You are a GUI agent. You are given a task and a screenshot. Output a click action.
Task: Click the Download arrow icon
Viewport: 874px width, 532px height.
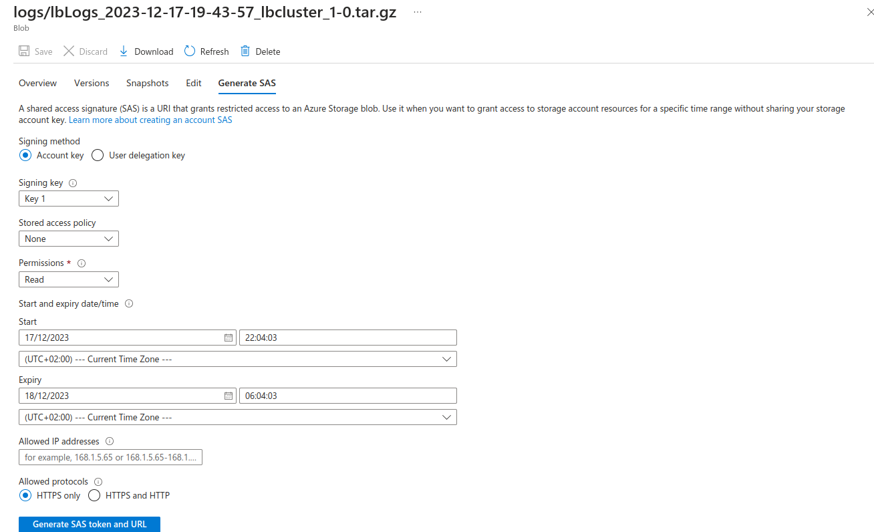pos(124,51)
